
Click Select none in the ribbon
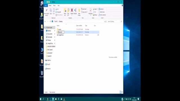[102, 12]
